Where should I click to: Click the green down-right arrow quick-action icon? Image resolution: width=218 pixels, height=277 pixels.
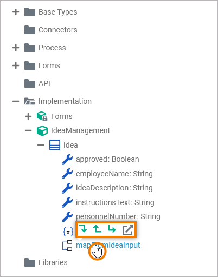[x=83, y=228]
